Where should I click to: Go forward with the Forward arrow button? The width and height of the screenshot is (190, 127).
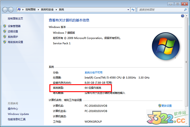(11, 10)
